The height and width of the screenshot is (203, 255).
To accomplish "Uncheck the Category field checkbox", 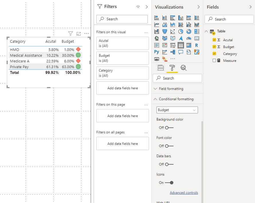I will 214,54.
